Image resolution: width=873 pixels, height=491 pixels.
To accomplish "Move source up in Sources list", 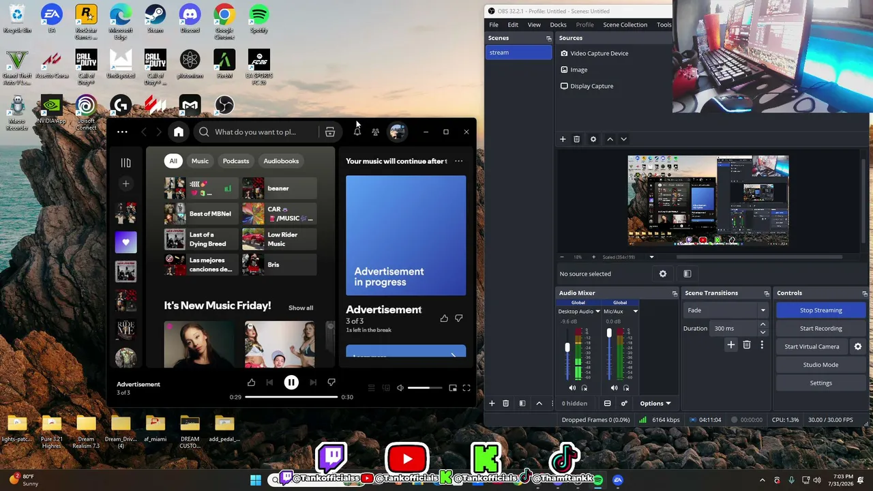I will (x=610, y=139).
